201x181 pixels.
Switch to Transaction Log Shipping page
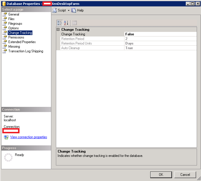(26, 51)
